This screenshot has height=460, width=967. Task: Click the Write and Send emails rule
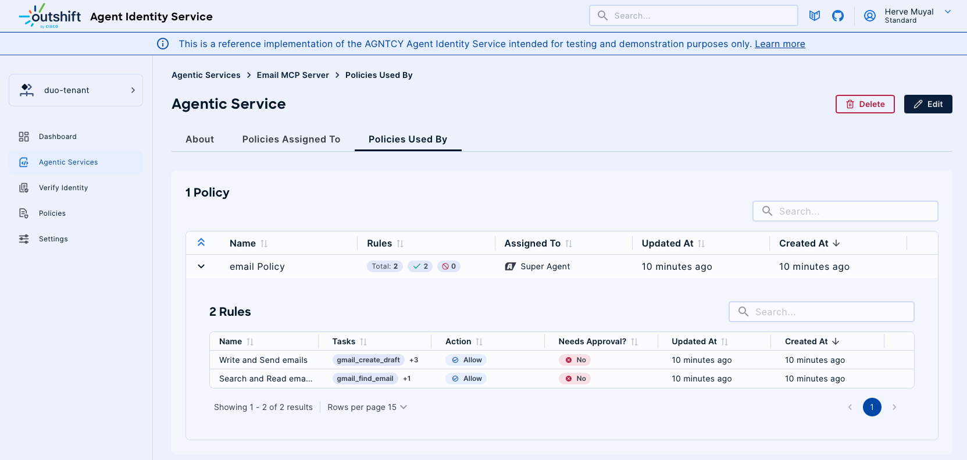[x=263, y=360]
